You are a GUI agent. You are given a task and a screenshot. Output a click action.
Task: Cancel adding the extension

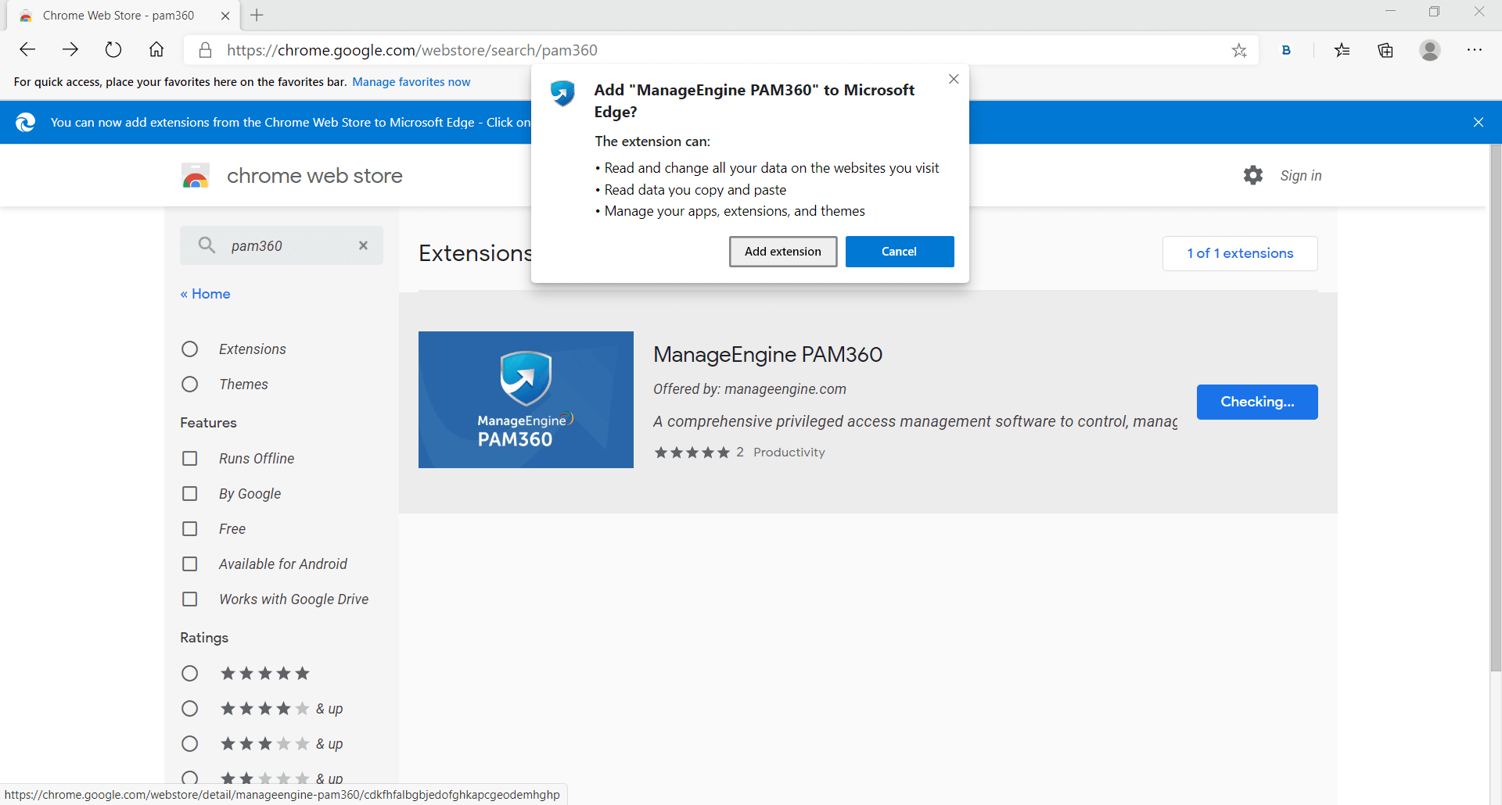(x=900, y=252)
